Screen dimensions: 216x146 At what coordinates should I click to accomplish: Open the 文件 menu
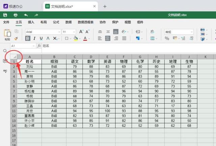pyautogui.click(x=6, y=22)
